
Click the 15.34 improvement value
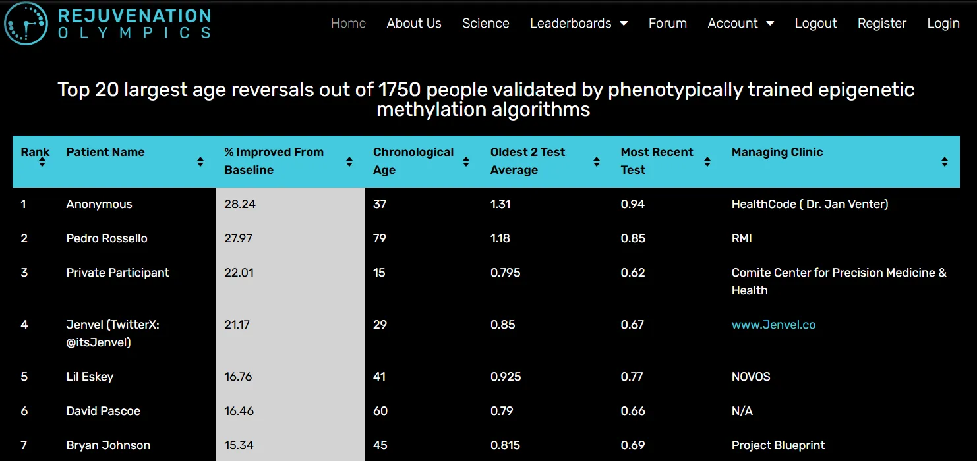pos(239,445)
